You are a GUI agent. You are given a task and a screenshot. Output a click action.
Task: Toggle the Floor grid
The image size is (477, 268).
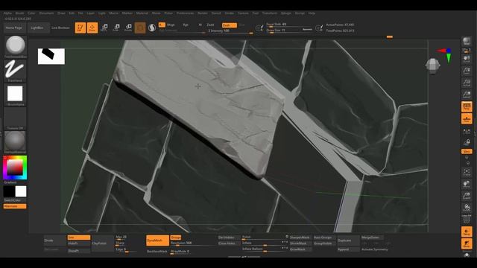(467, 119)
